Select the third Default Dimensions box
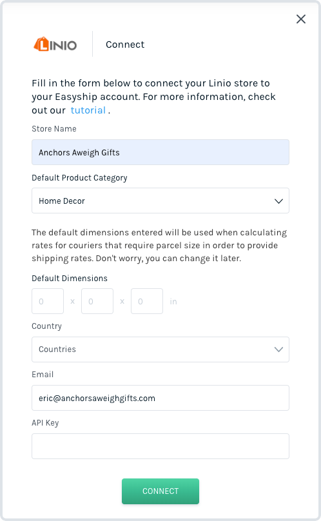Image resolution: width=321 pixels, height=521 pixels. [147, 301]
